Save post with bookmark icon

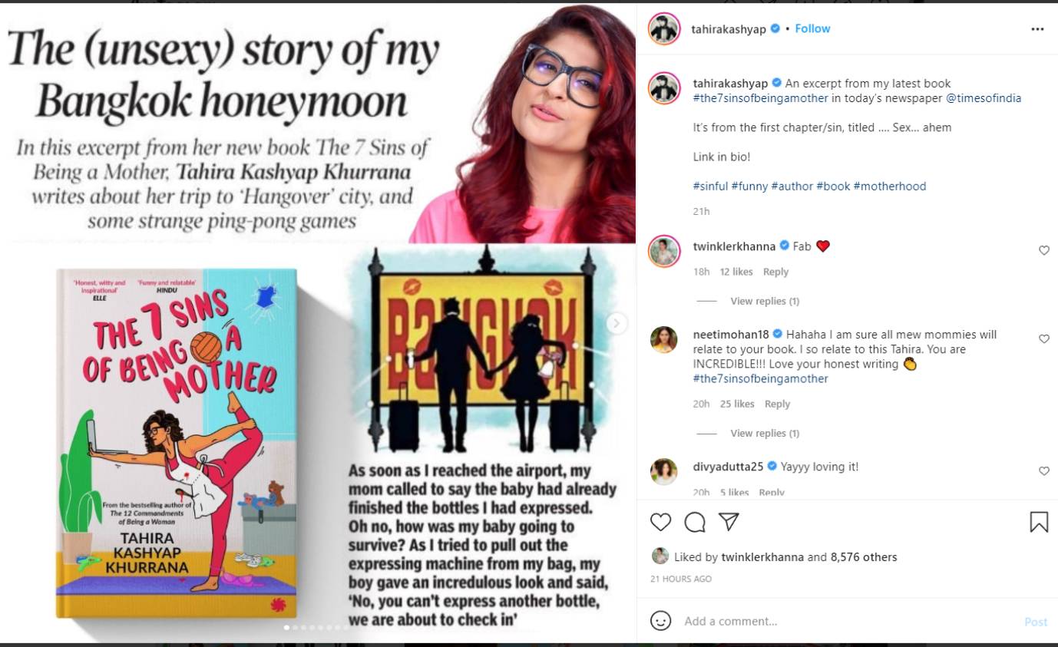pyautogui.click(x=1039, y=522)
